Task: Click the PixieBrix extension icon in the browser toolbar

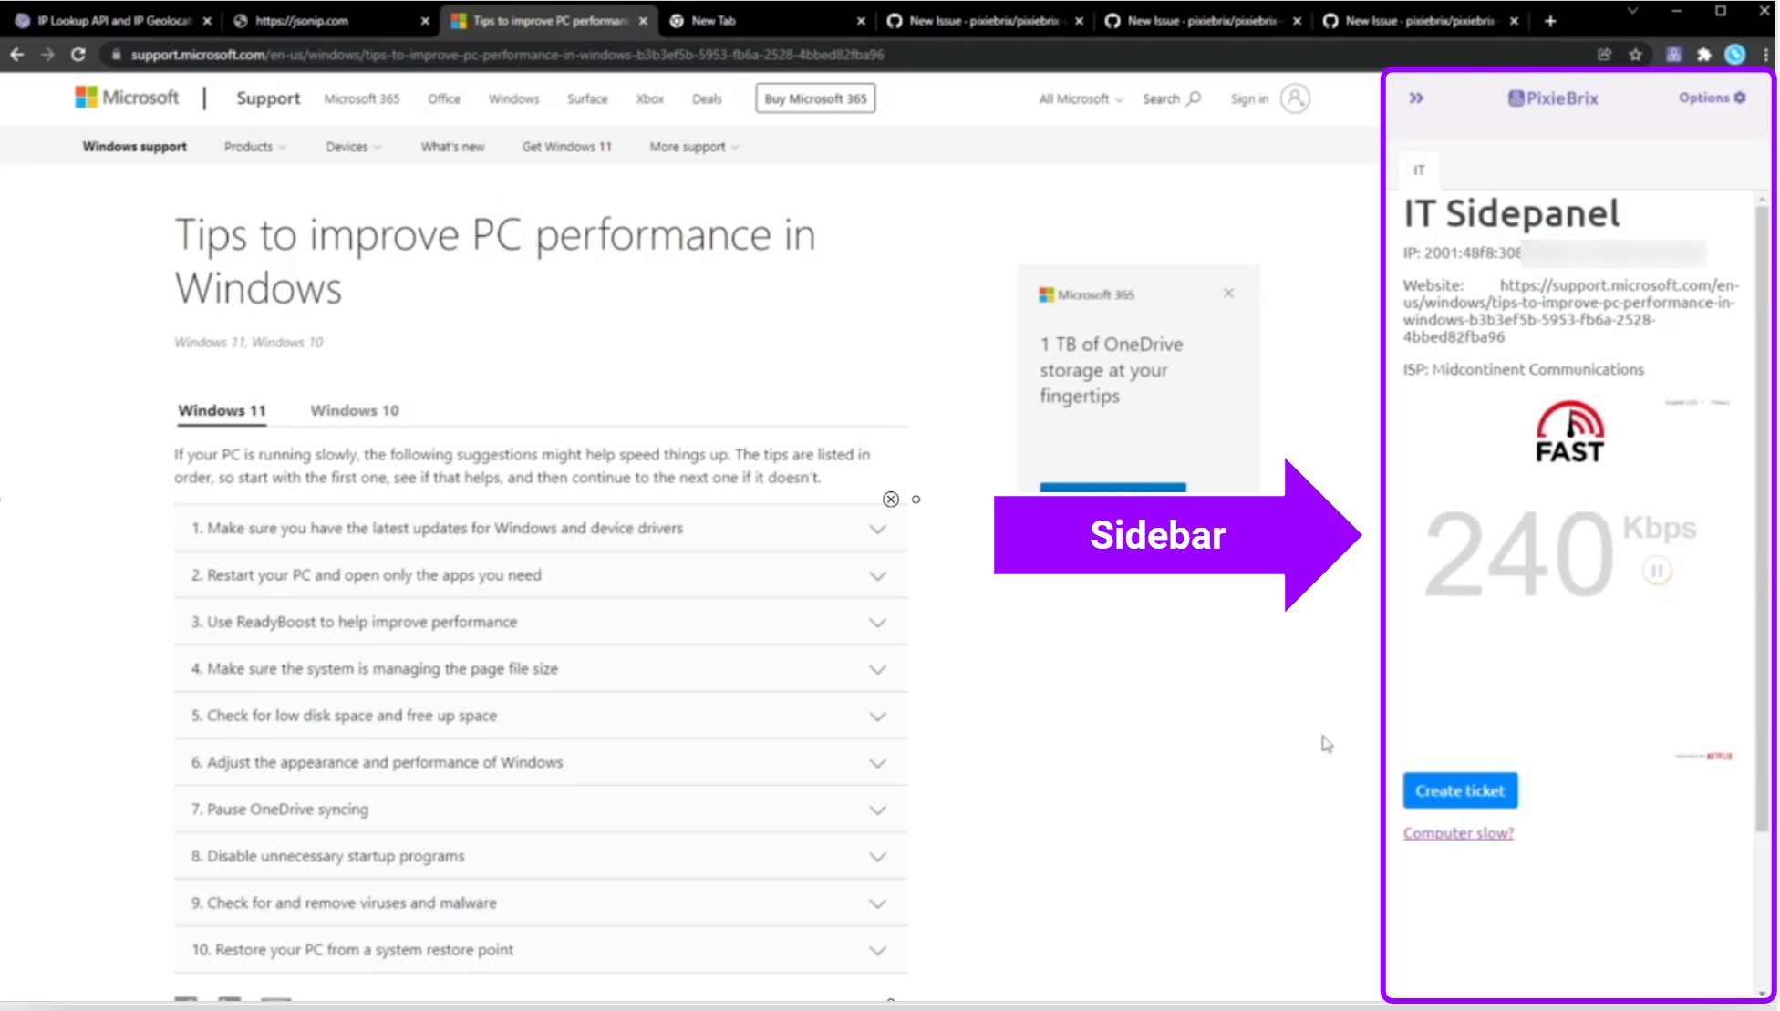Action: coord(1675,55)
